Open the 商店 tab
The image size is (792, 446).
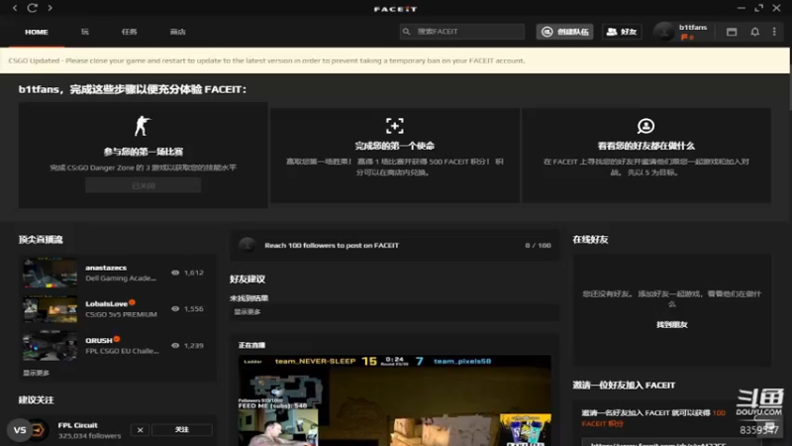pyautogui.click(x=178, y=32)
